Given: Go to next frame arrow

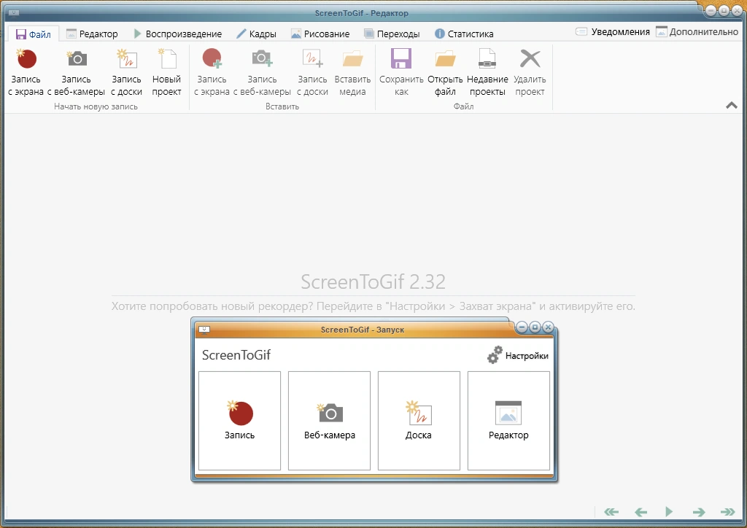Looking at the screenshot, I should (699, 512).
